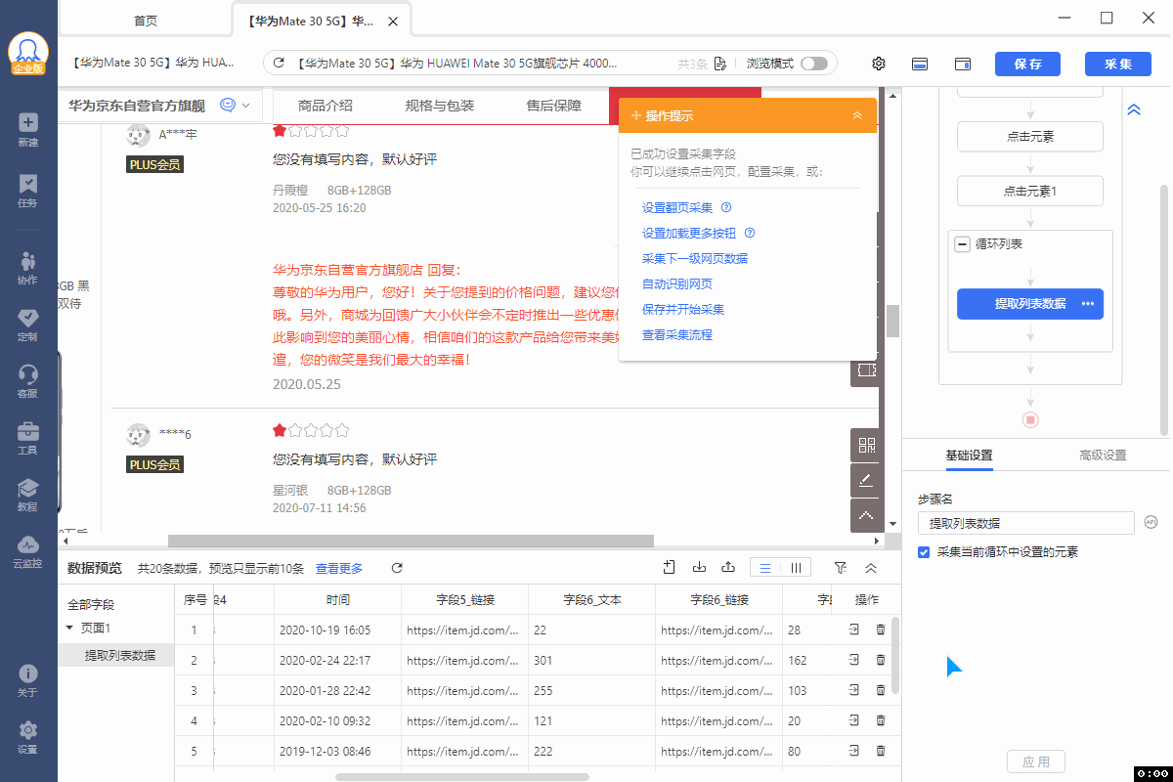Screen dimensions: 1173x782
Task: Click the QR code floating button
Action: [866, 446]
